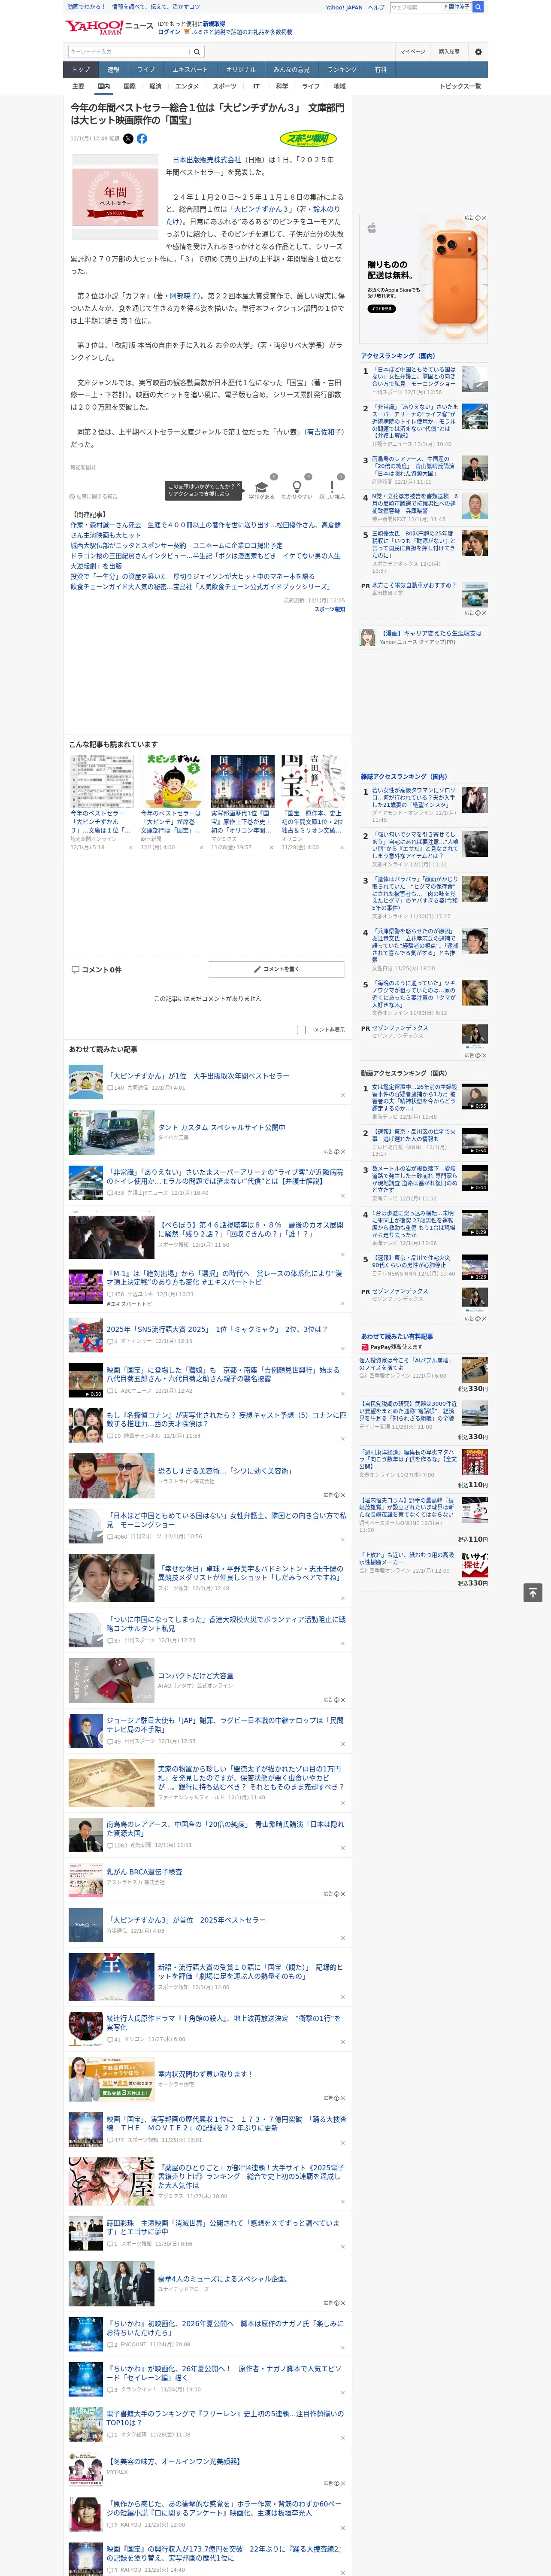Open recommended article 「非常識」「ありえない」さいたまスーパーアリーナ
Image resolution: width=551 pixels, height=2576 pixels.
[225, 1176]
